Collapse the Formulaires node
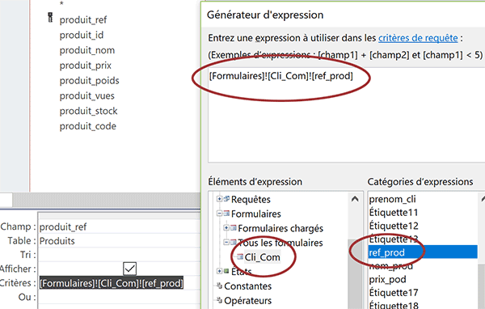 pos(219,214)
